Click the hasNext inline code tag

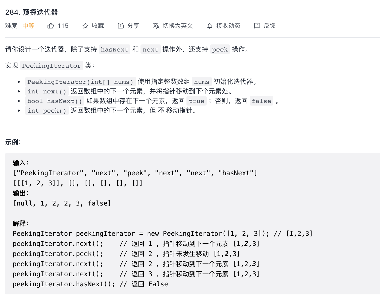114,49
